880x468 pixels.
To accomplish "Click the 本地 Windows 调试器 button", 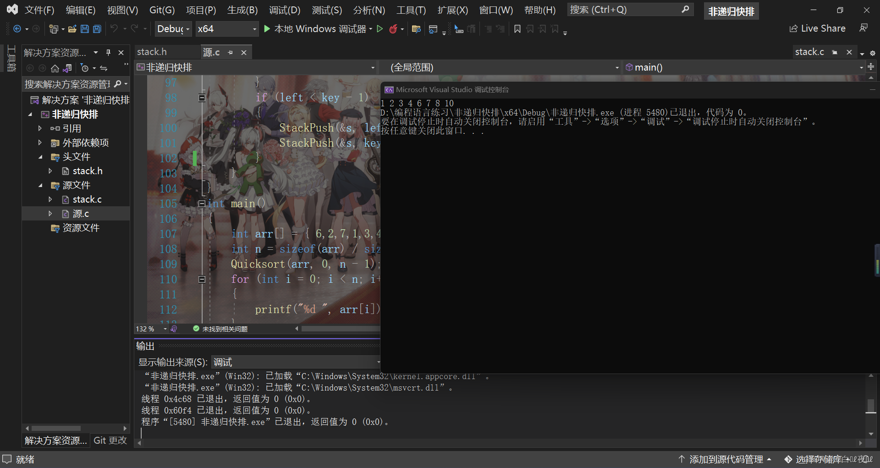I will (320, 29).
